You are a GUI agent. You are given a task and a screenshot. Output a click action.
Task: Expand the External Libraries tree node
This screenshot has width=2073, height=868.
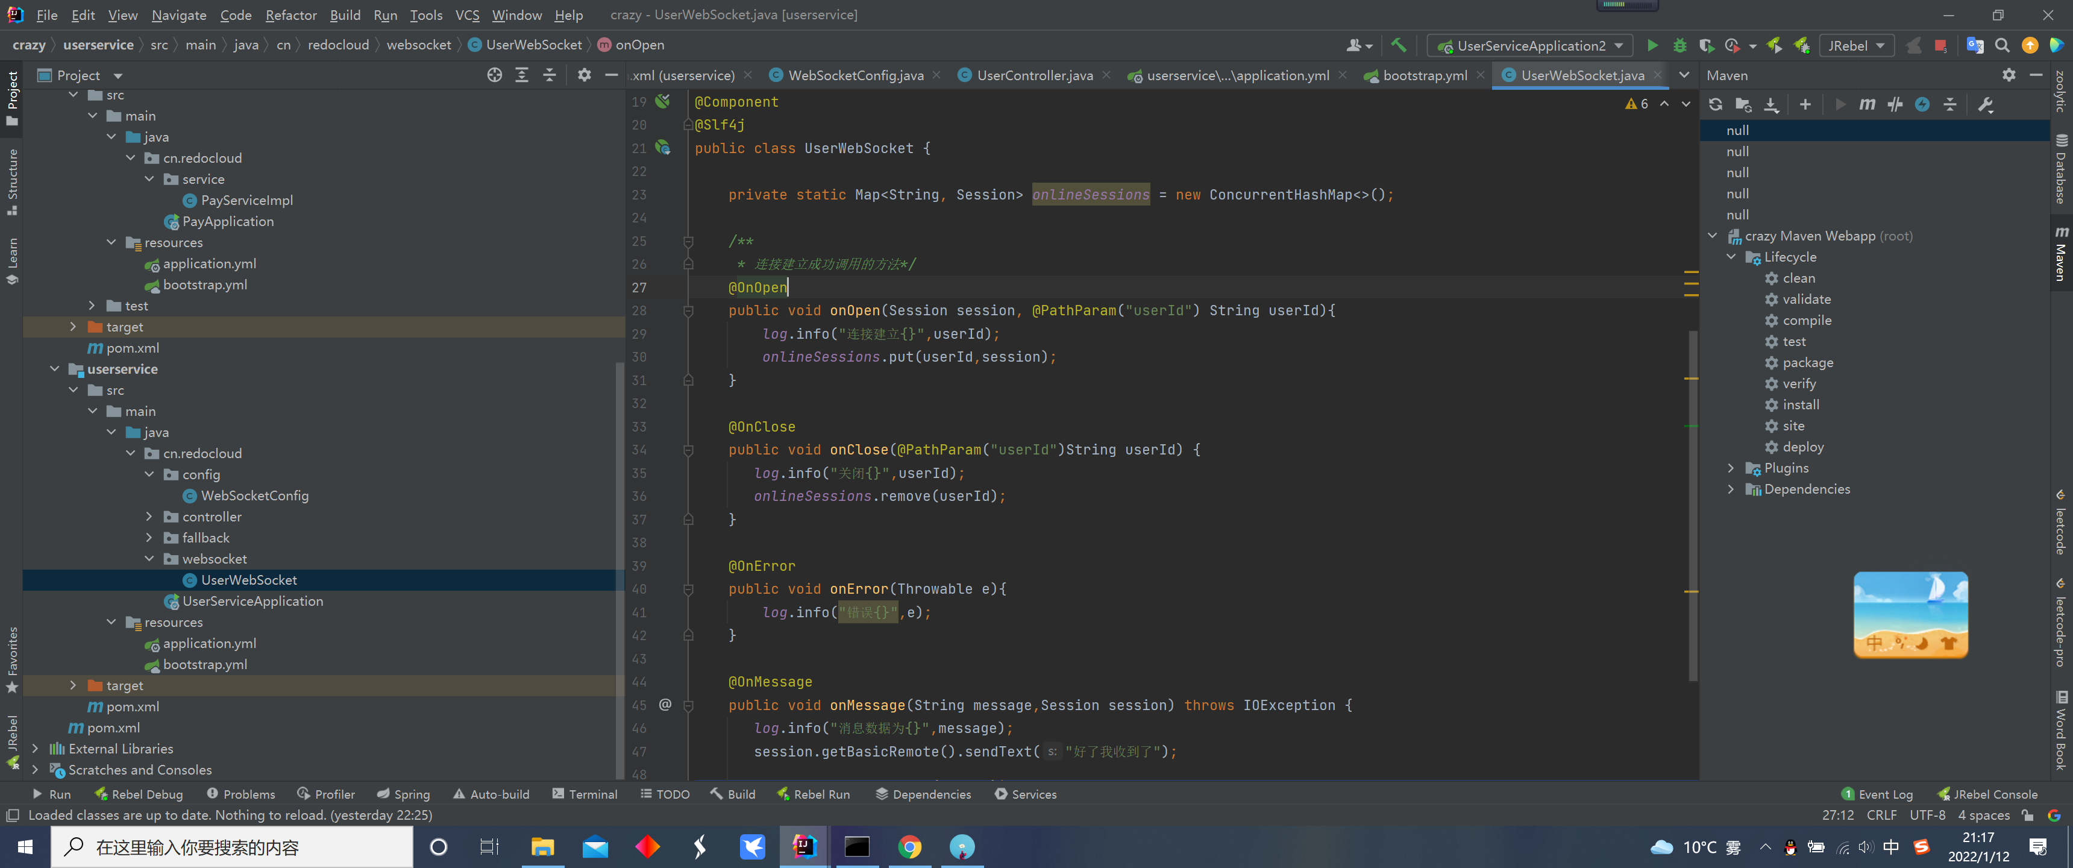[x=34, y=749]
